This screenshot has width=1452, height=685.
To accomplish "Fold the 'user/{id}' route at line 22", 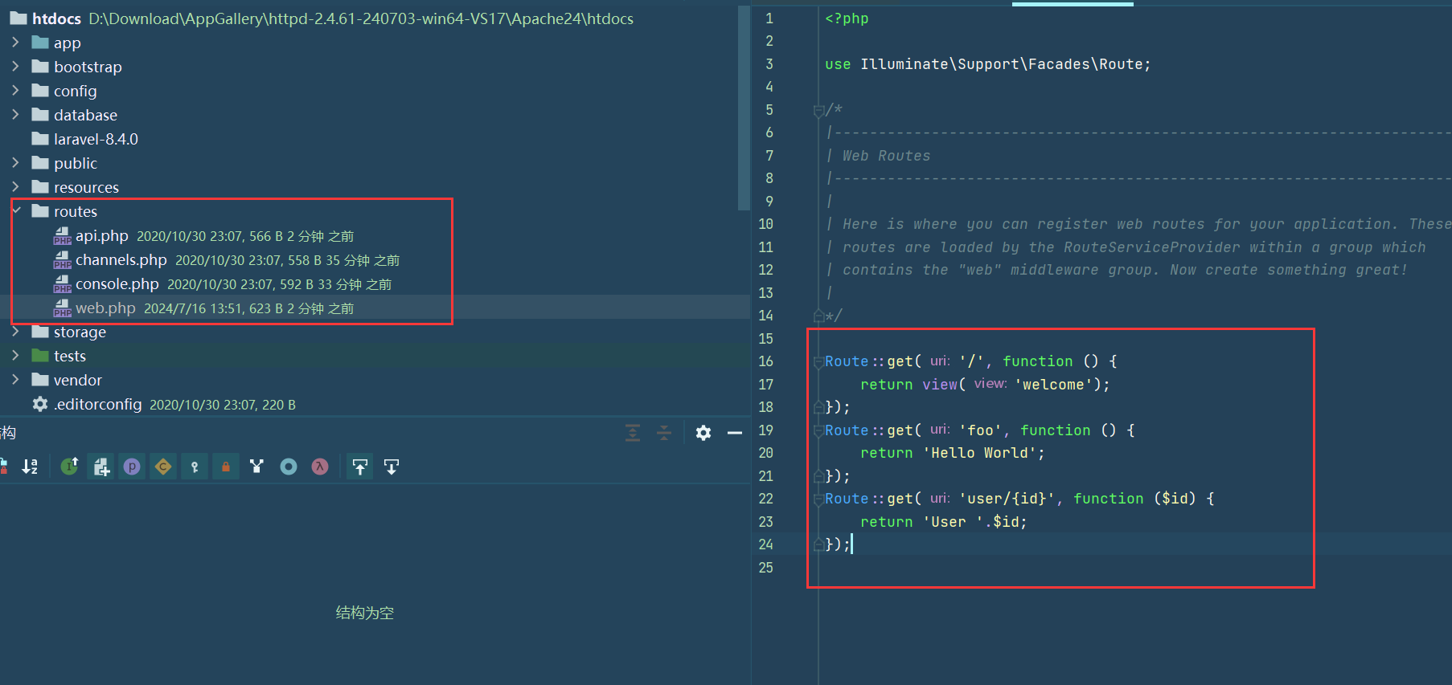I will tap(818, 499).
